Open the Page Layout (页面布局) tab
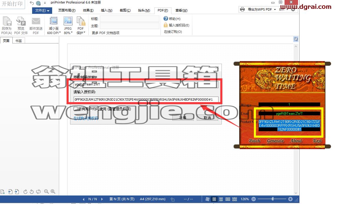The height and width of the screenshot is (204, 339). coord(67,10)
